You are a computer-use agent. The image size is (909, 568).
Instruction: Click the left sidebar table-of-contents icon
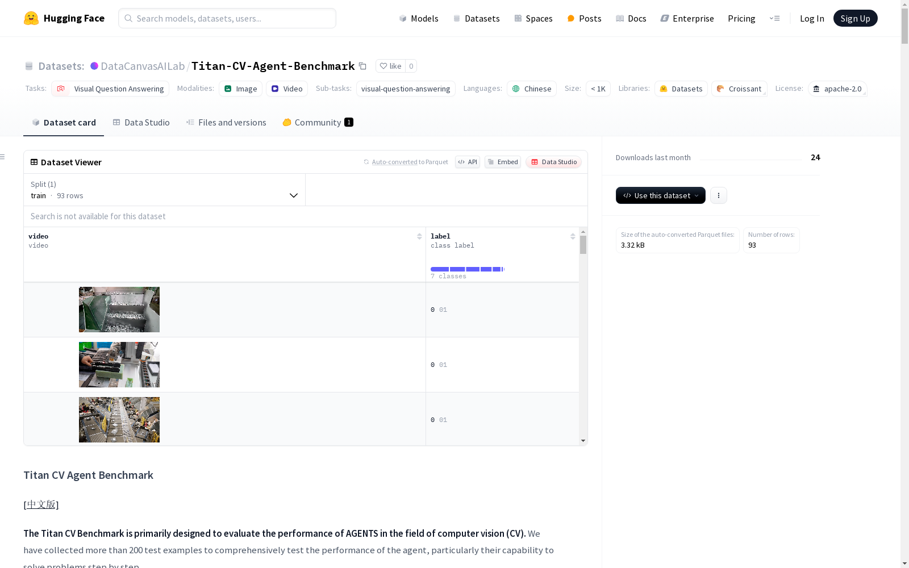point(2,157)
